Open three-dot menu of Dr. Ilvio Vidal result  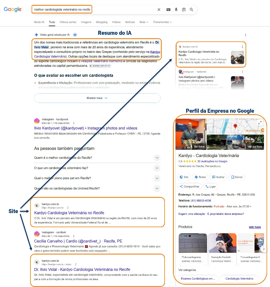tap(76, 264)
